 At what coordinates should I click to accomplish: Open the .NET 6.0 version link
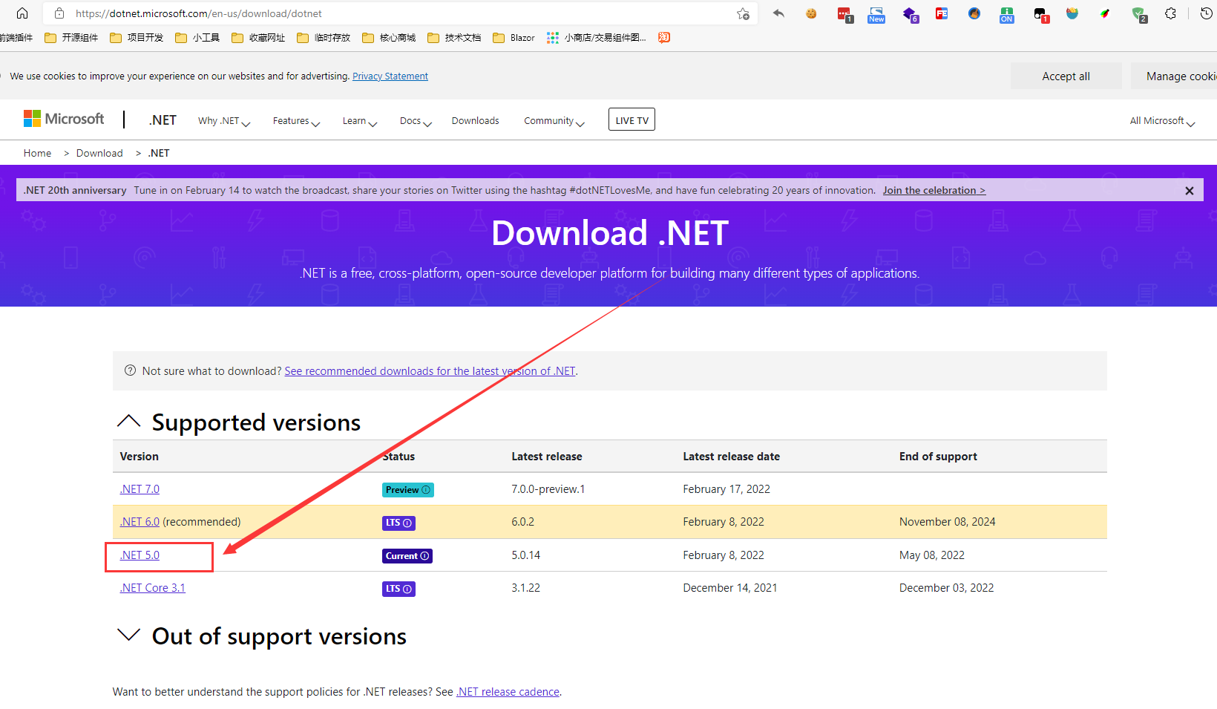(140, 522)
